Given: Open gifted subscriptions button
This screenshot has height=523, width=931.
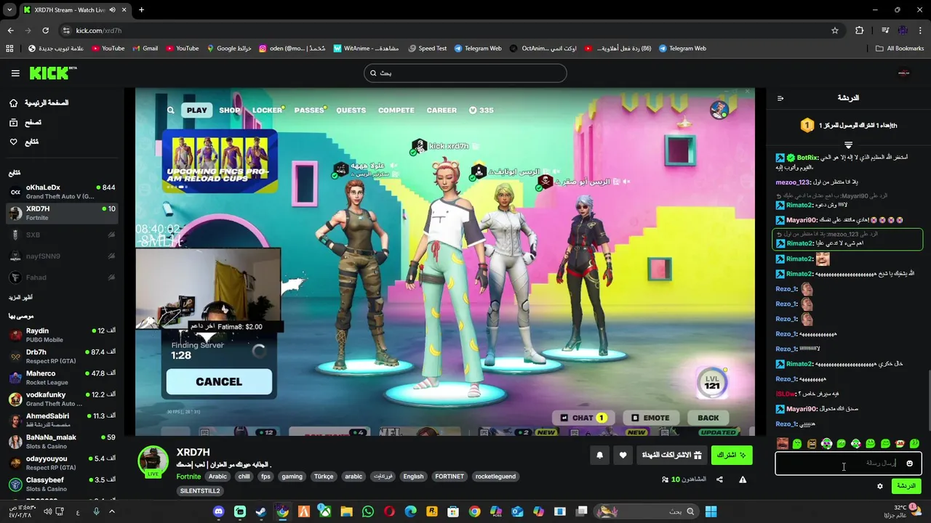Looking at the screenshot, I should pyautogui.click(x=672, y=455).
